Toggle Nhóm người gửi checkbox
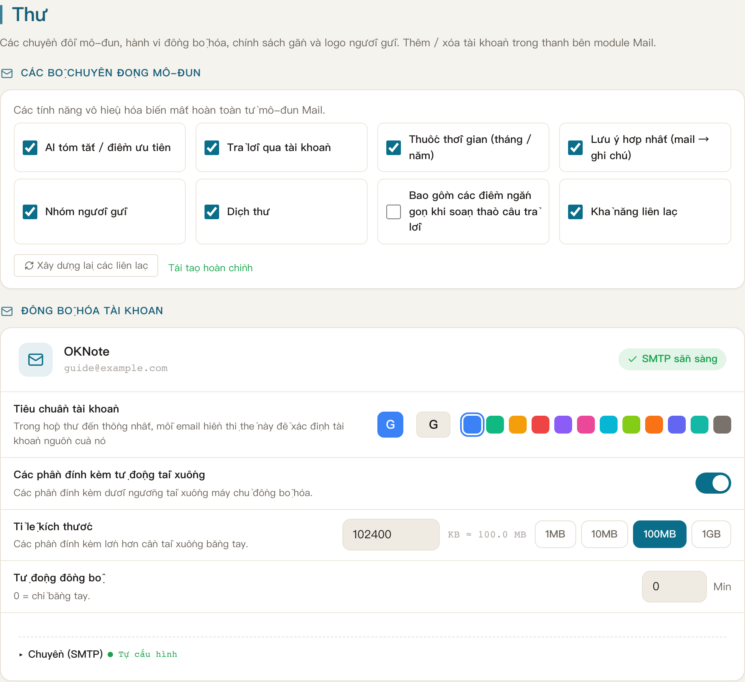The height and width of the screenshot is (682, 745). (x=30, y=212)
